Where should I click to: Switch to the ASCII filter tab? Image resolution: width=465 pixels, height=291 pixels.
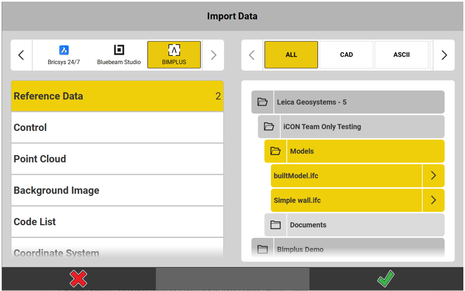[x=401, y=55]
